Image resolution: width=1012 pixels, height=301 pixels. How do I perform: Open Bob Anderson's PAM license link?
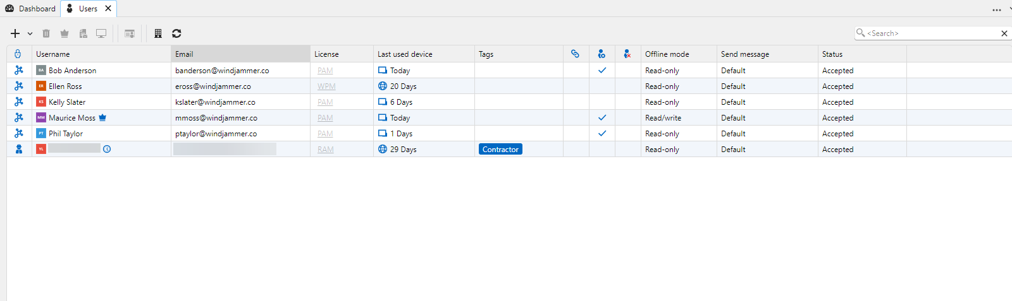tap(325, 71)
